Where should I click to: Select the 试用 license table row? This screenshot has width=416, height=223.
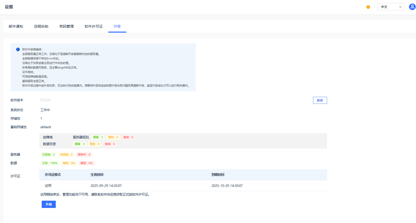183,186
